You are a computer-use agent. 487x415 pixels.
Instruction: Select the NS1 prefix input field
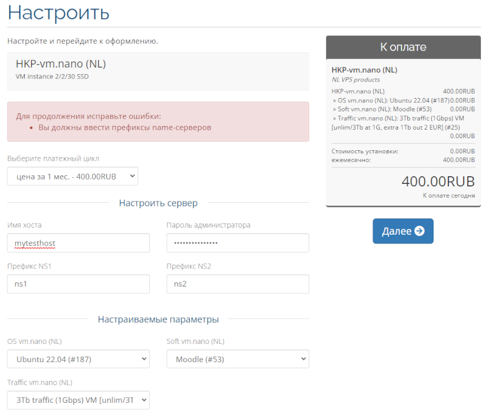(78, 284)
